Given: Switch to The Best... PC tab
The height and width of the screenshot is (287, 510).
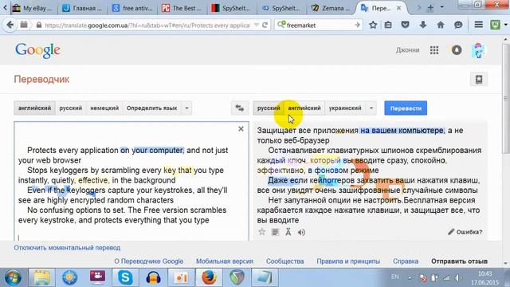Looking at the screenshot, I should (x=182, y=8).
